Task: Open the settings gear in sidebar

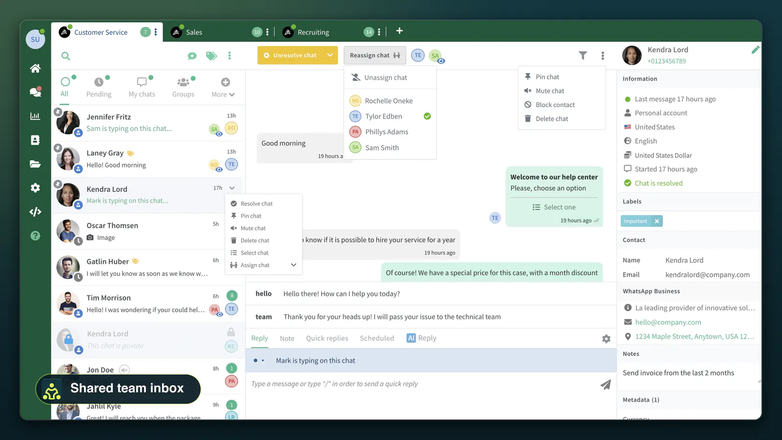Action: [35, 188]
